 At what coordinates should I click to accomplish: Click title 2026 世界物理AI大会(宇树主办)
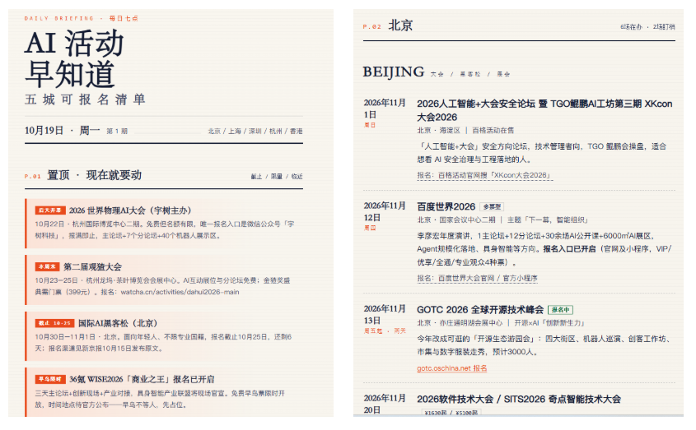(130, 210)
